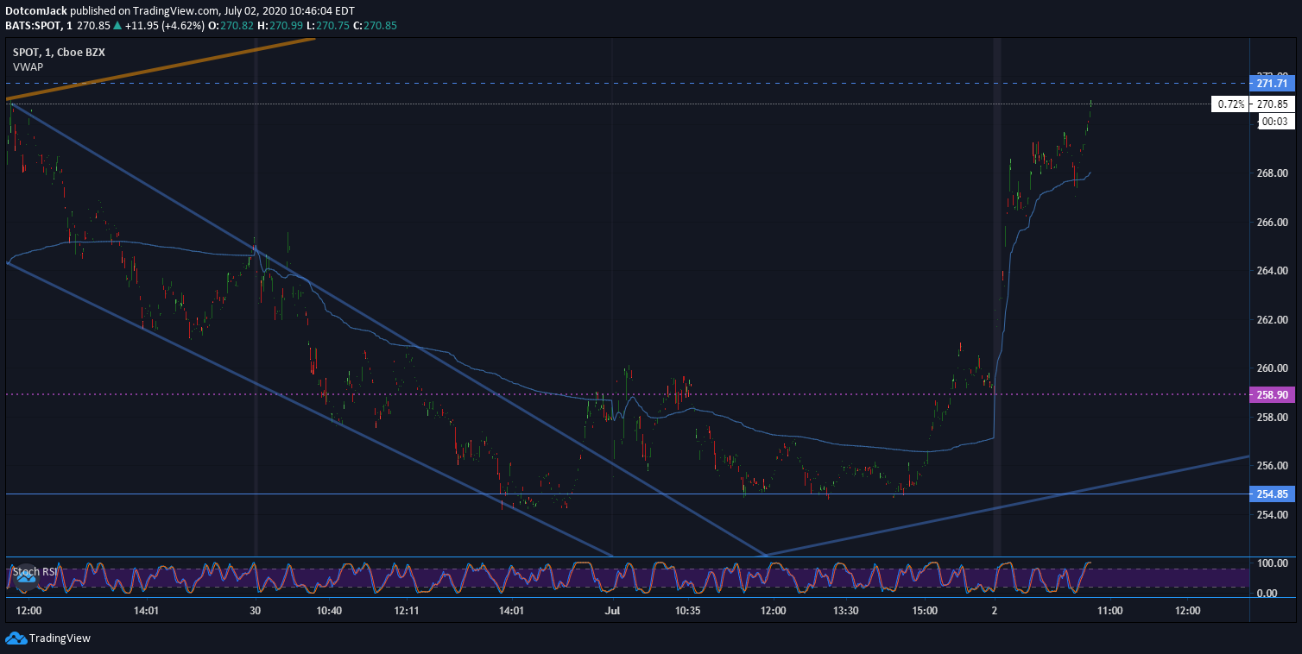Click the 262.00 price axis label
This screenshot has height=654, width=1302.
[1273, 319]
